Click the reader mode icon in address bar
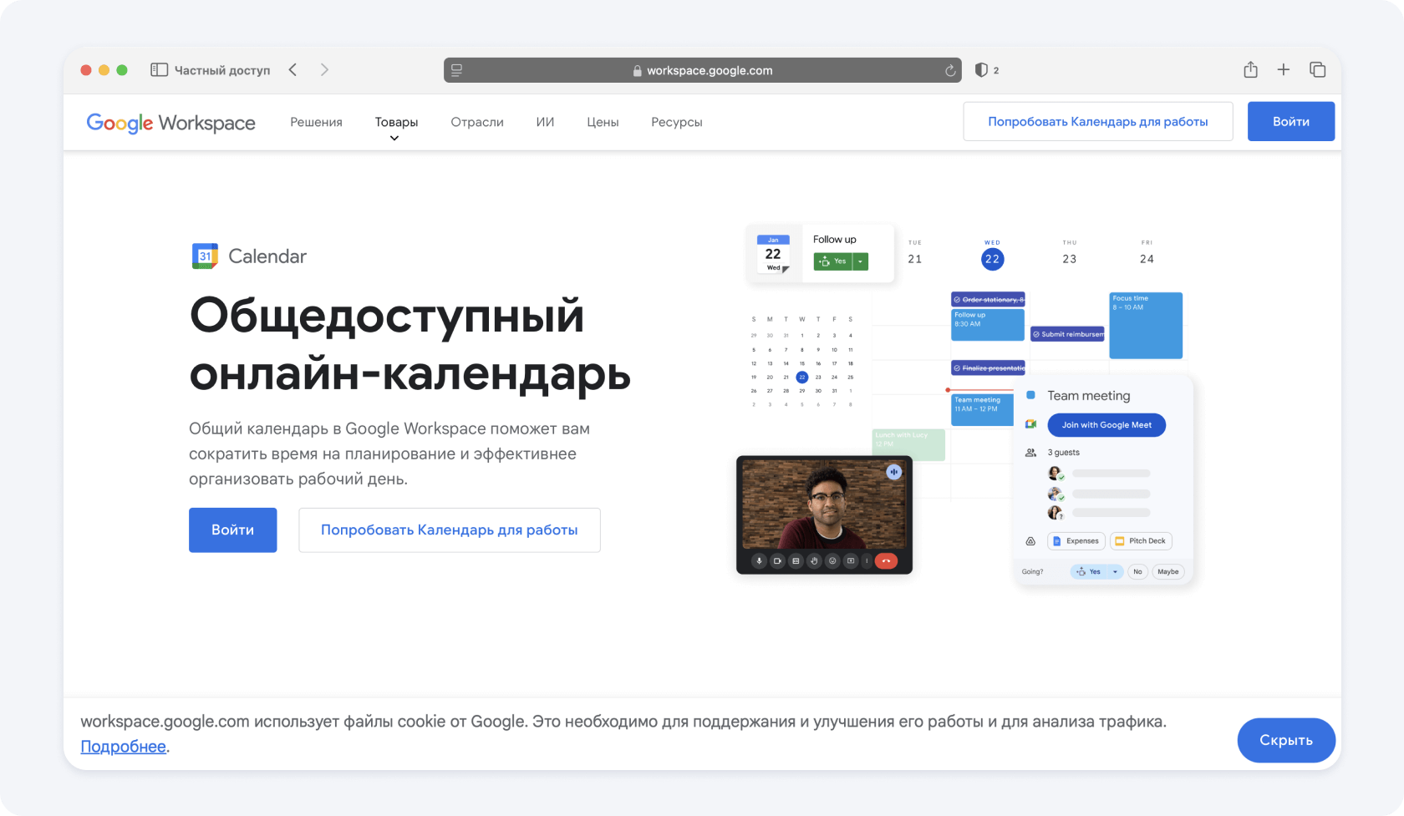1404x816 pixels. coord(457,71)
